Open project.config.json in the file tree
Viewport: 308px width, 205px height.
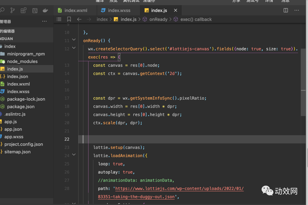pyautogui.click(x=27, y=144)
